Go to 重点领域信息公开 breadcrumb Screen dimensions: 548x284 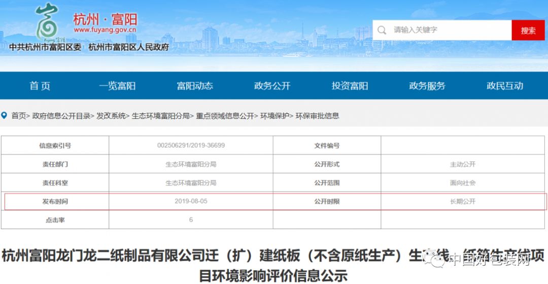[225, 116]
